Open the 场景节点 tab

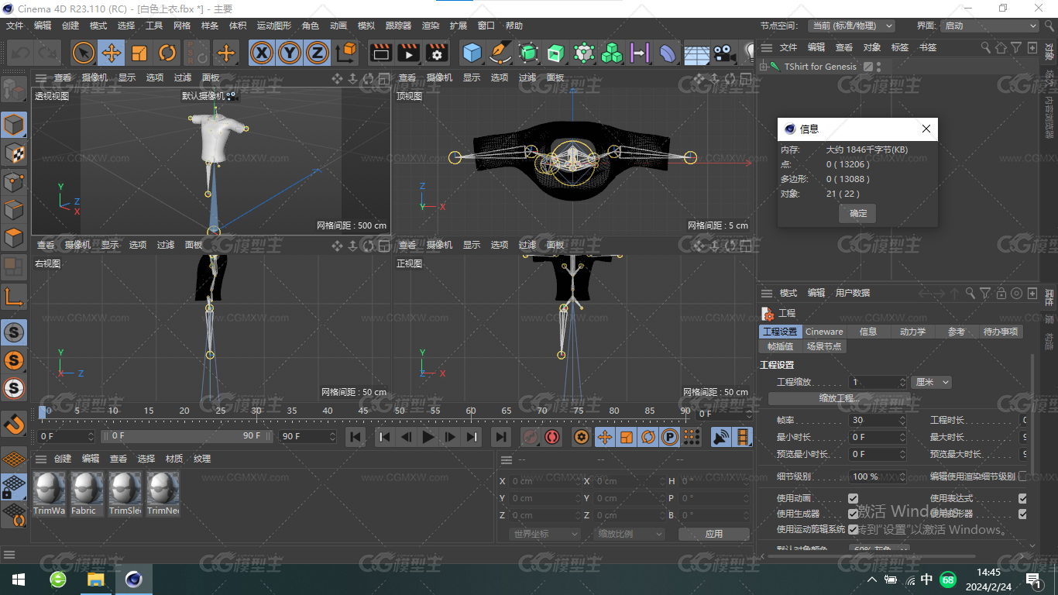823,346
